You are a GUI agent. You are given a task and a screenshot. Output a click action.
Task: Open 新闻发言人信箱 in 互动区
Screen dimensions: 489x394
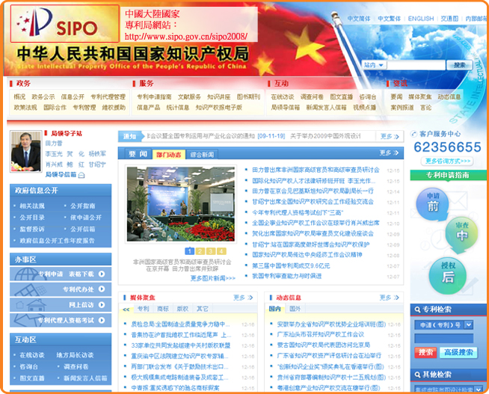pos(85,378)
